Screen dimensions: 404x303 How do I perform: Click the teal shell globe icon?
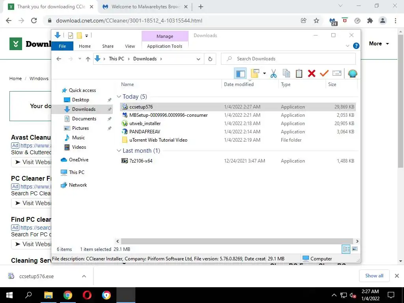click(352, 74)
